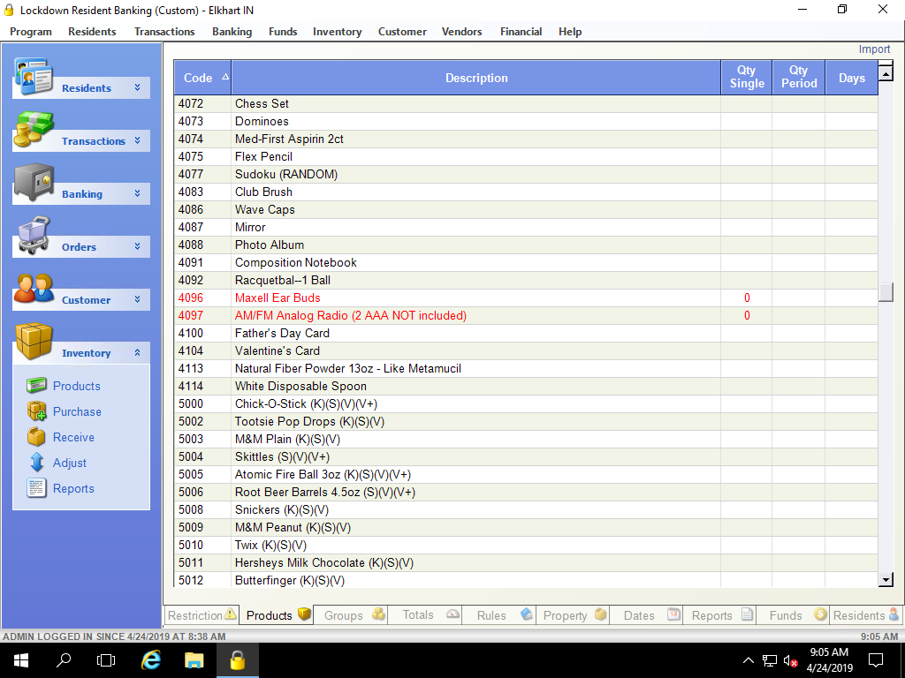Image resolution: width=905 pixels, height=678 pixels.
Task: Expand the Orders sidebar section
Action: (137, 247)
